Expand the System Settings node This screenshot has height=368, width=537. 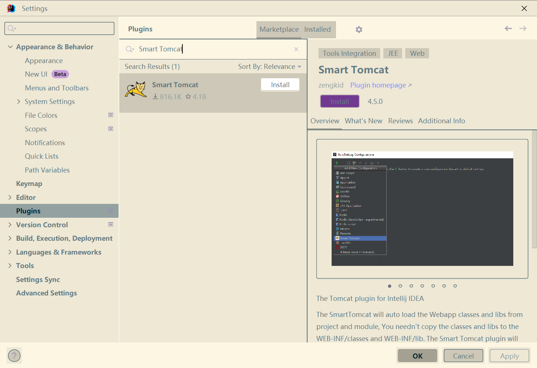19,101
